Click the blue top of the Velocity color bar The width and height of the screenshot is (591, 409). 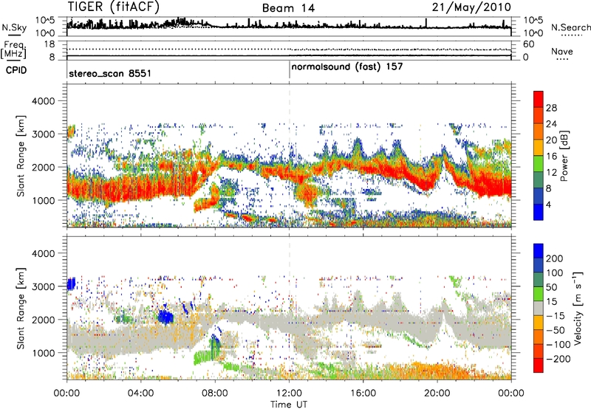[539, 250]
